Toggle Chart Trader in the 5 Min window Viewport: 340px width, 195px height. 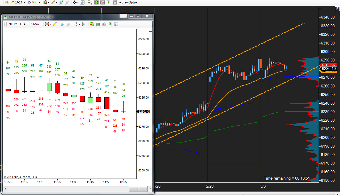(x=92, y=24)
